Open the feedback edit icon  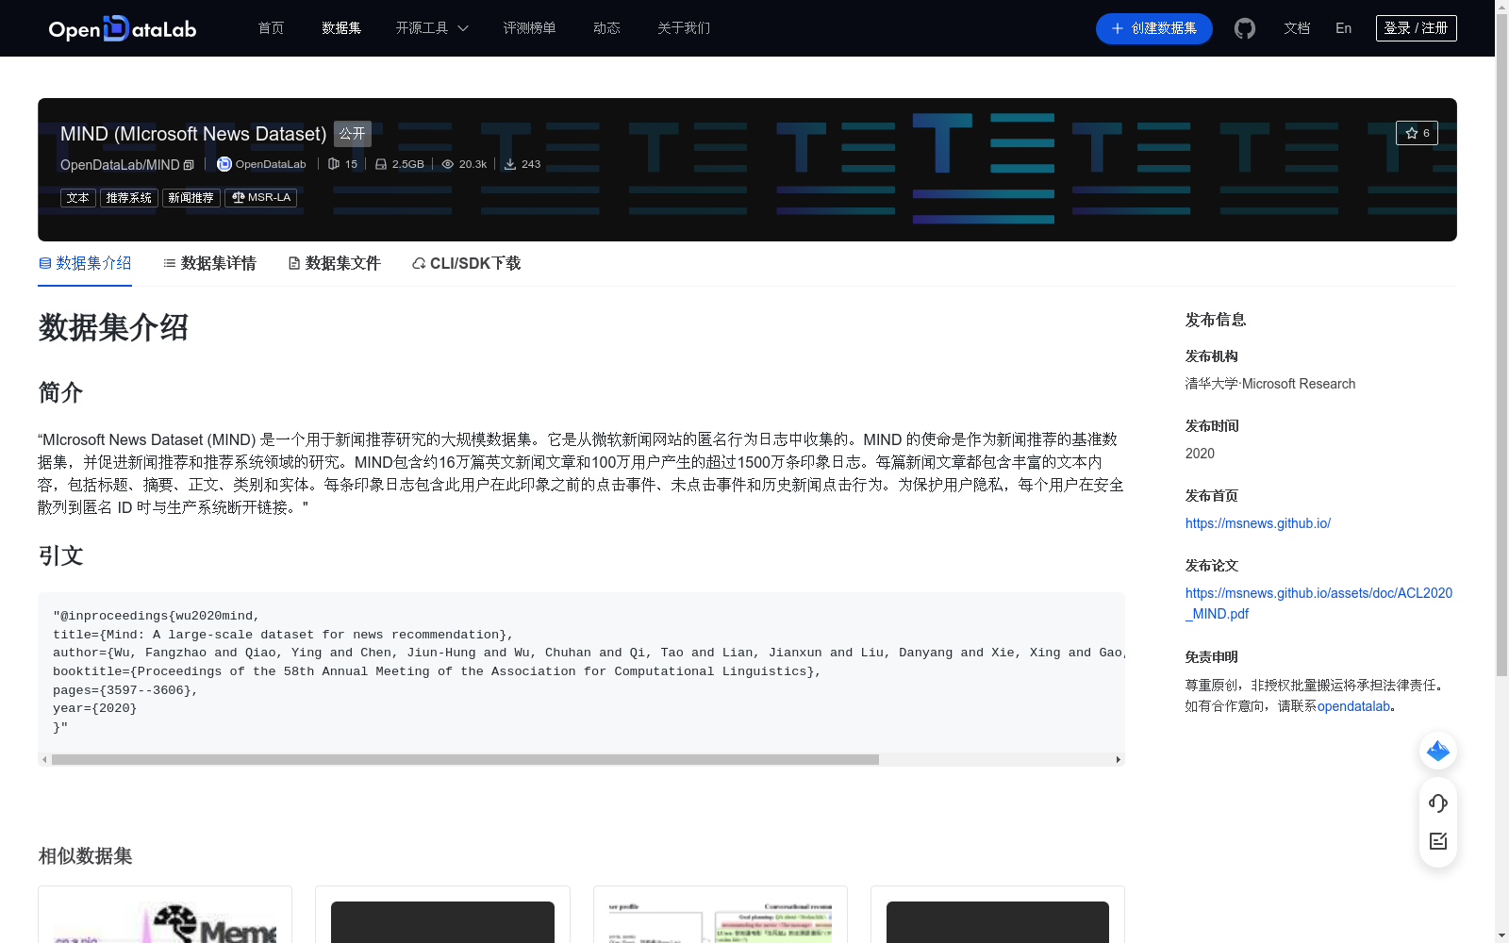click(1438, 841)
